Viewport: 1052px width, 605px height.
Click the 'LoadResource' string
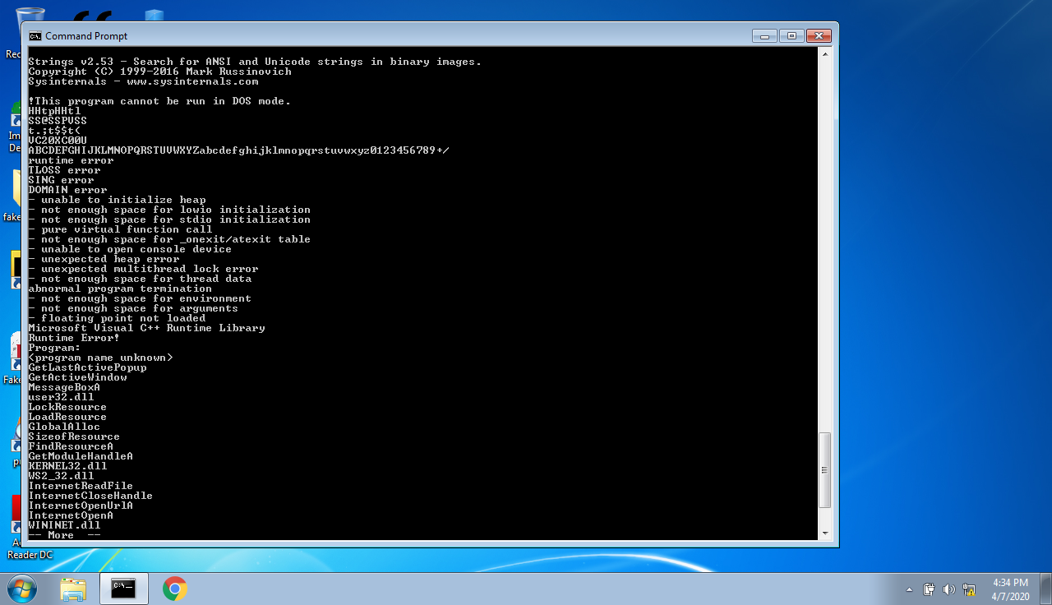click(x=67, y=417)
